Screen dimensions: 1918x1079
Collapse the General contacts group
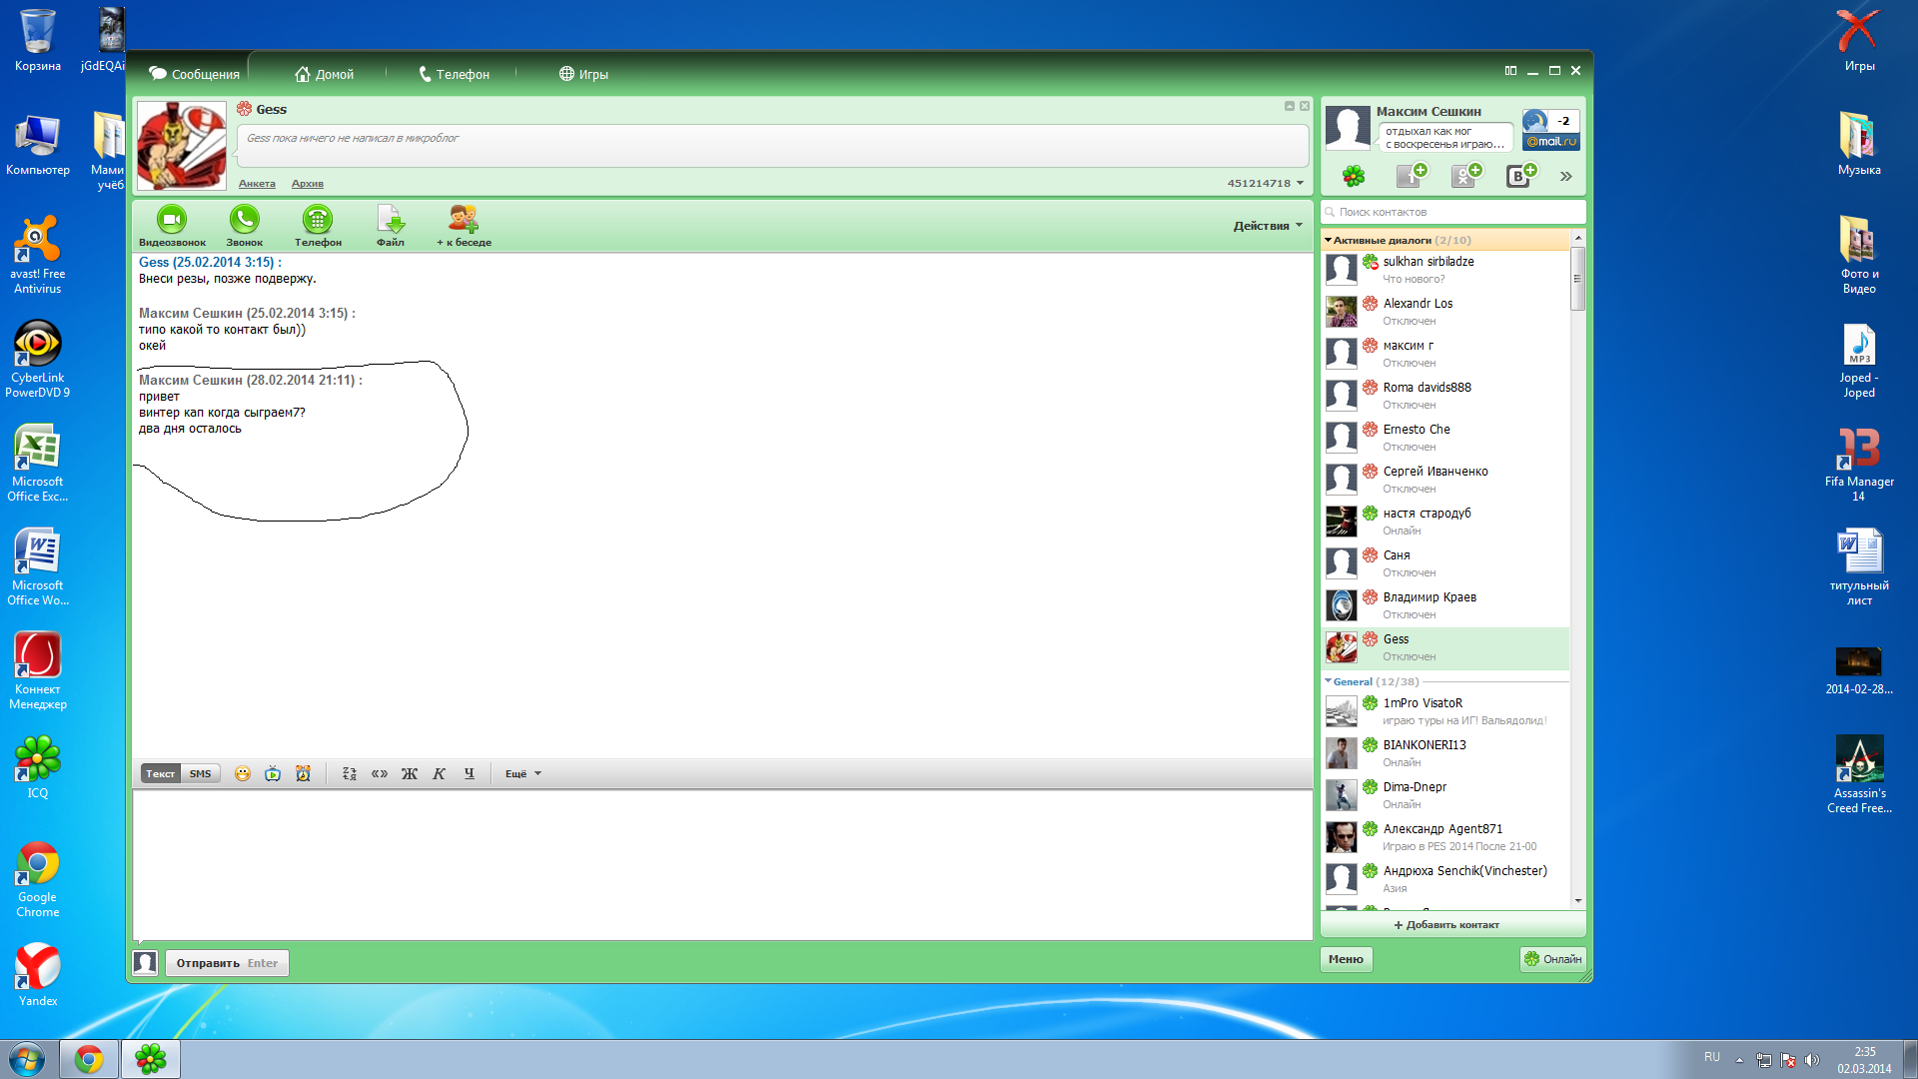[1328, 681]
